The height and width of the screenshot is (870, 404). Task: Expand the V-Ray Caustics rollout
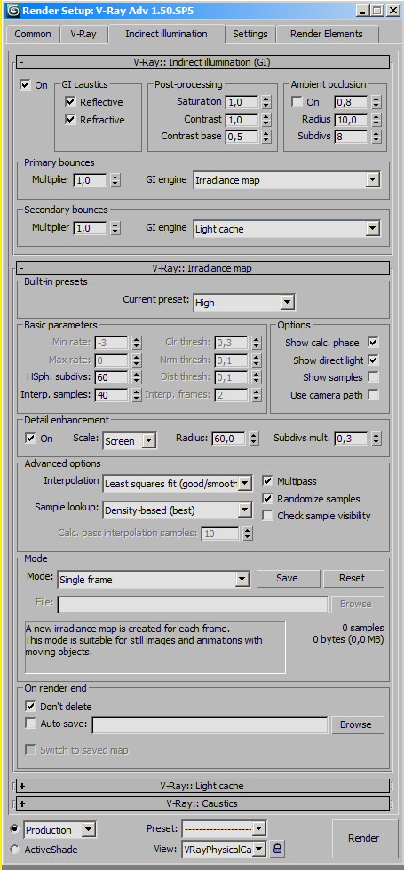pos(202,803)
